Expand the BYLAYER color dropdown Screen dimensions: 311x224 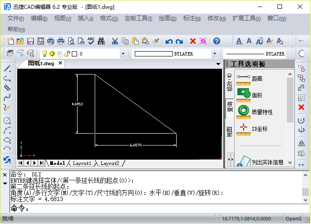(x=215, y=54)
